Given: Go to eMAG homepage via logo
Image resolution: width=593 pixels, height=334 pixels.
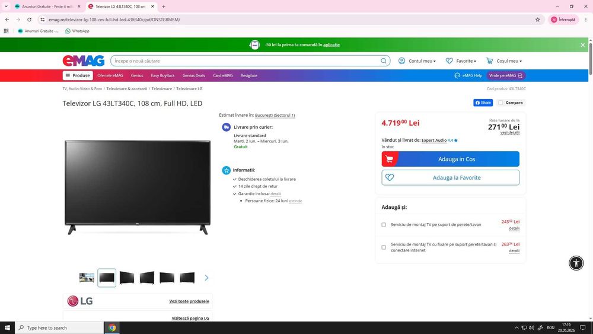Looking at the screenshot, I should tap(83, 61).
